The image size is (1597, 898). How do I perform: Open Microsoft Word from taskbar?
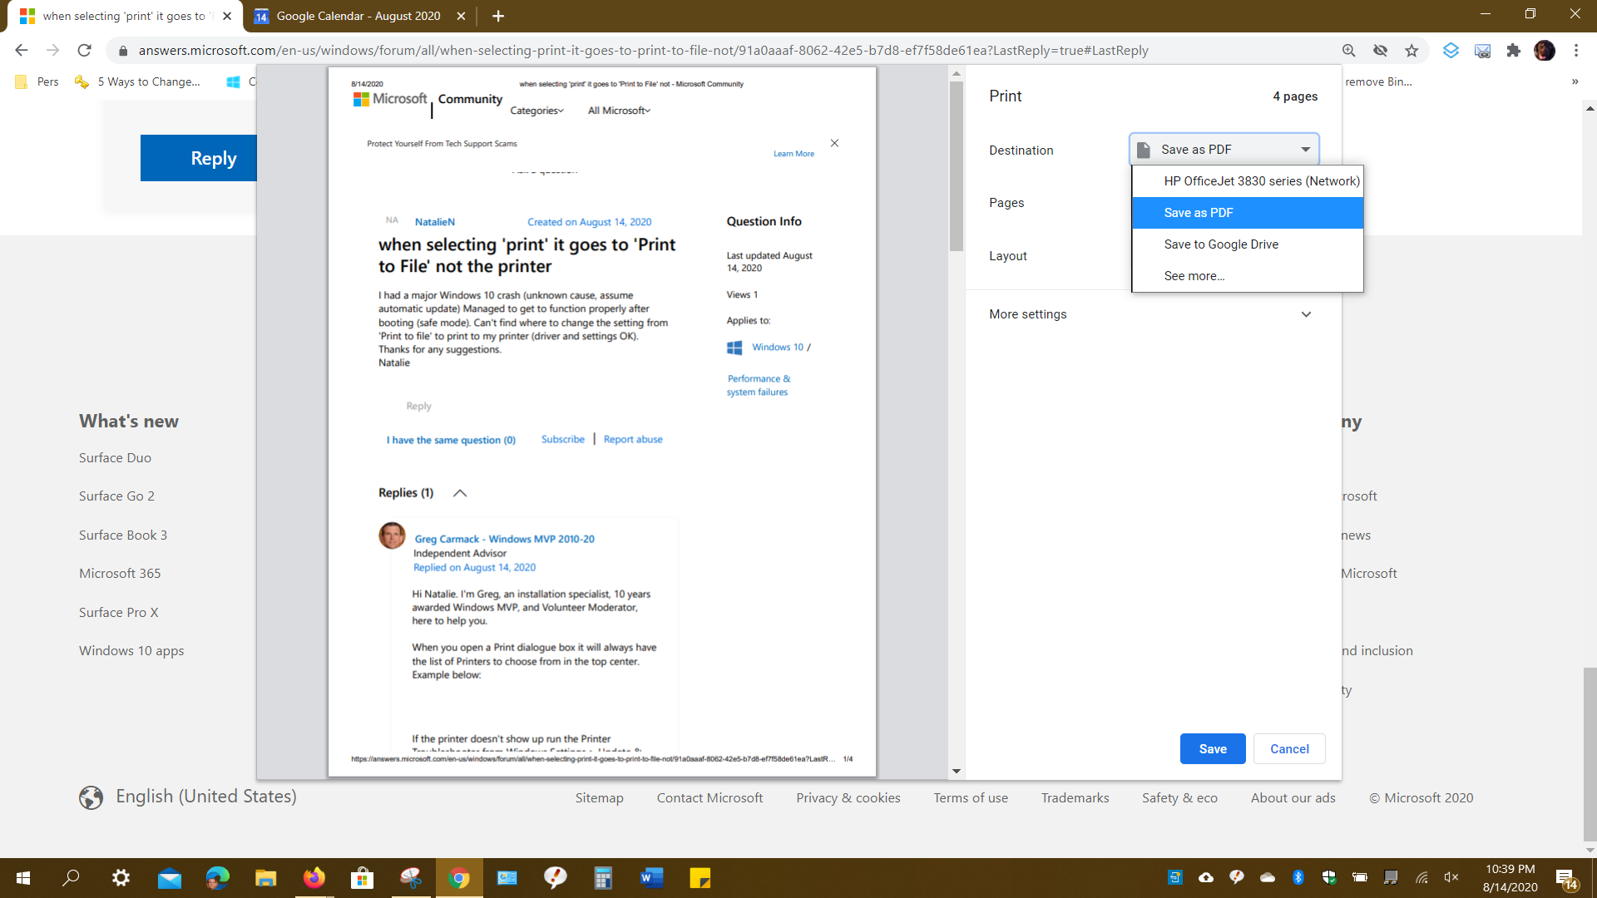[651, 878]
